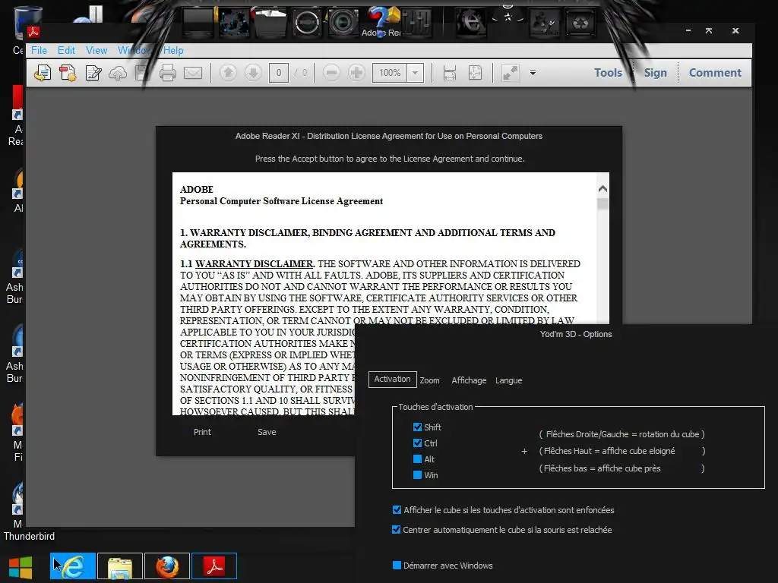The width and height of the screenshot is (778, 583).
Task: Click the 100% zoom value field
Action: coord(390,73)
